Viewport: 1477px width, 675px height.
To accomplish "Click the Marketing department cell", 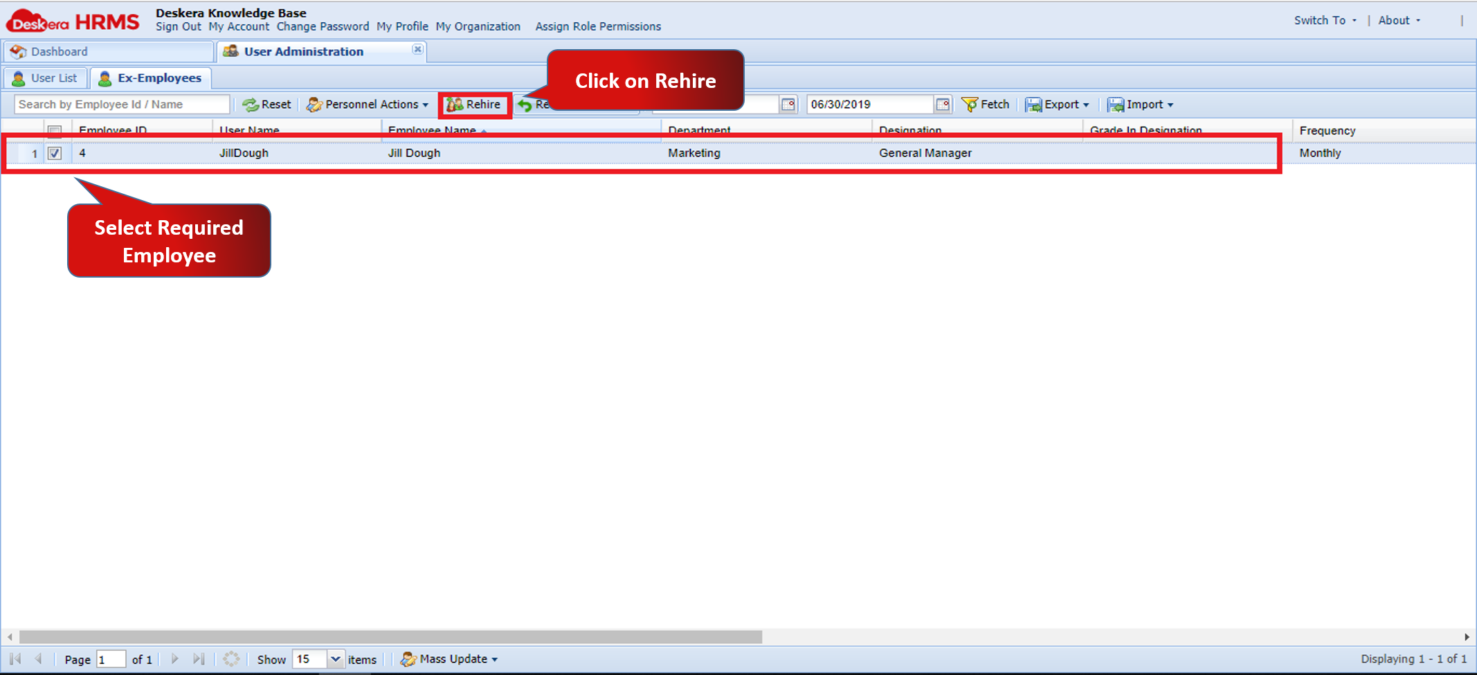I will [694, 153].
